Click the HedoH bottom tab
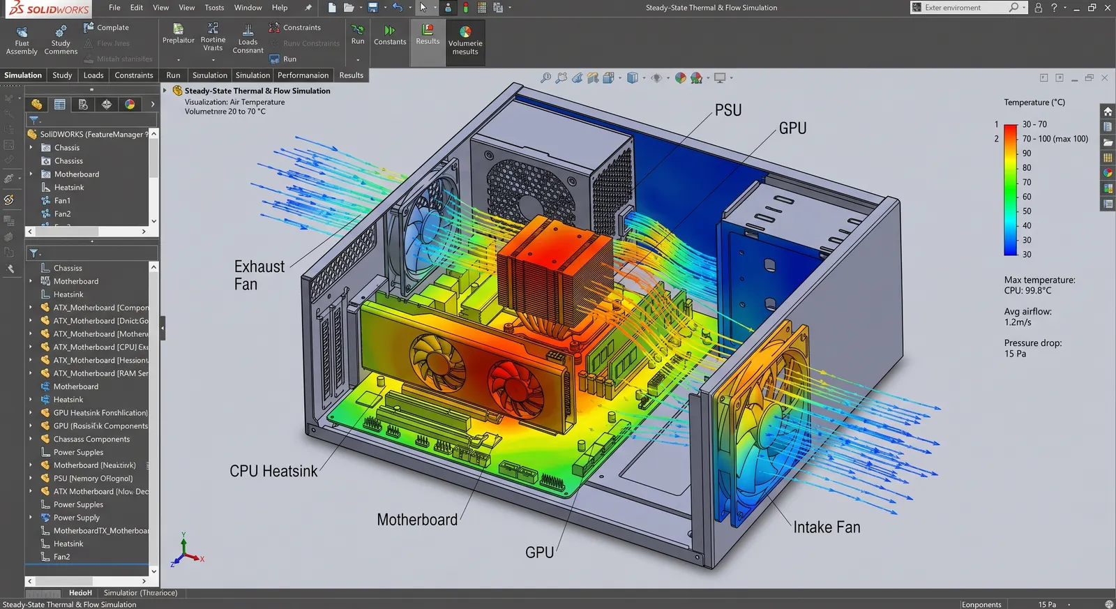The image size is (1116, 609). [x=80, y=593]
